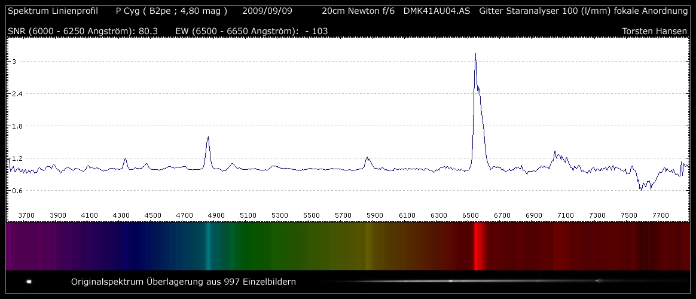This screenshot has height=299, width=696.
Task: Click the SNR value 80.3
Action: (148, 31)
